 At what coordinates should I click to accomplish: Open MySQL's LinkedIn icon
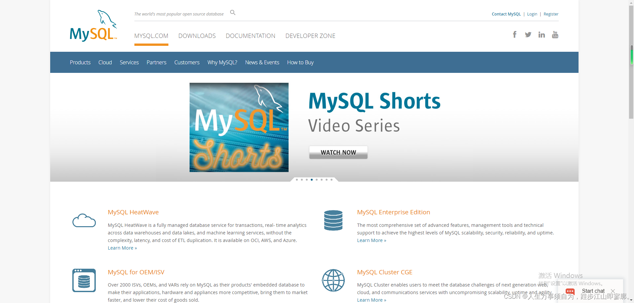tap(542, 35)
